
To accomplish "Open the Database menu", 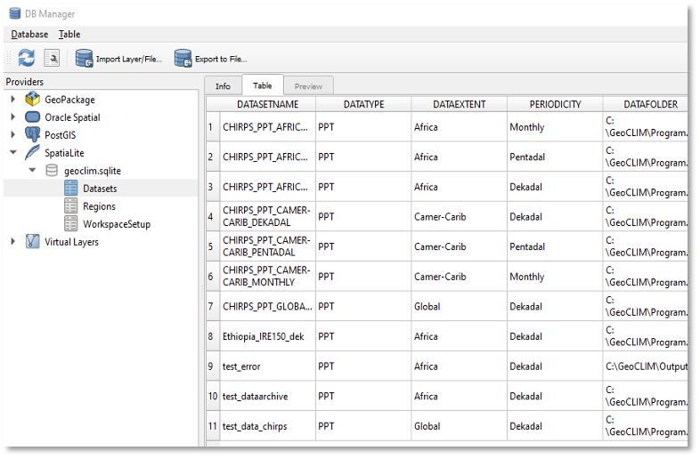I will 29,35.
